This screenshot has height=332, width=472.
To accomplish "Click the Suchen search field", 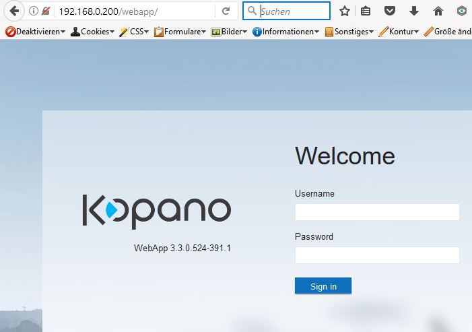I will (286, 11).
